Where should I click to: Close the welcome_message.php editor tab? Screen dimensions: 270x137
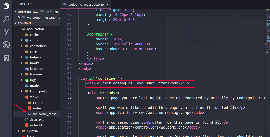tap(107, 4)
